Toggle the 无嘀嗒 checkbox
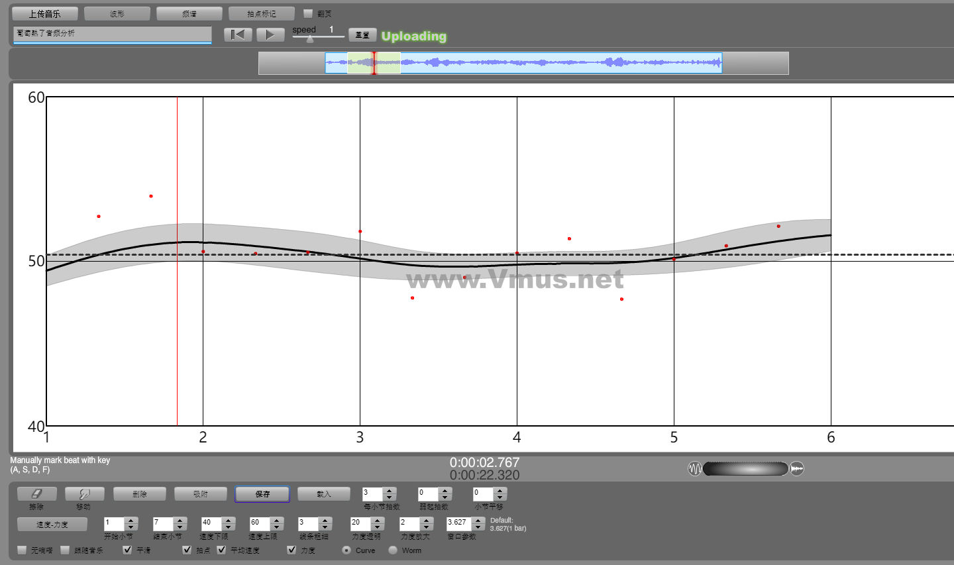The width and height of the screenshot is (954, 565). click(x=22, y=550)
